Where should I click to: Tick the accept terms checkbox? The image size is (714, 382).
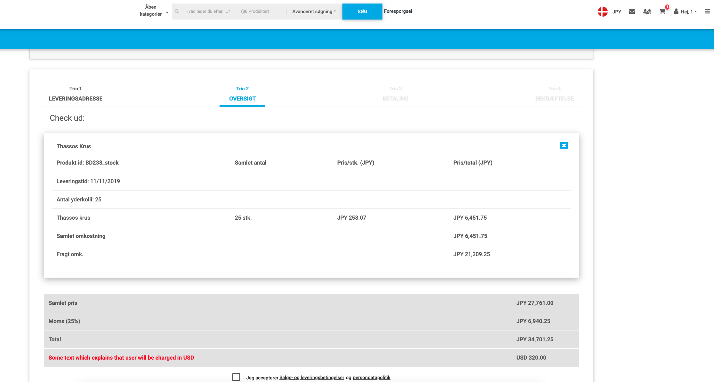click(x=236, y=377)
